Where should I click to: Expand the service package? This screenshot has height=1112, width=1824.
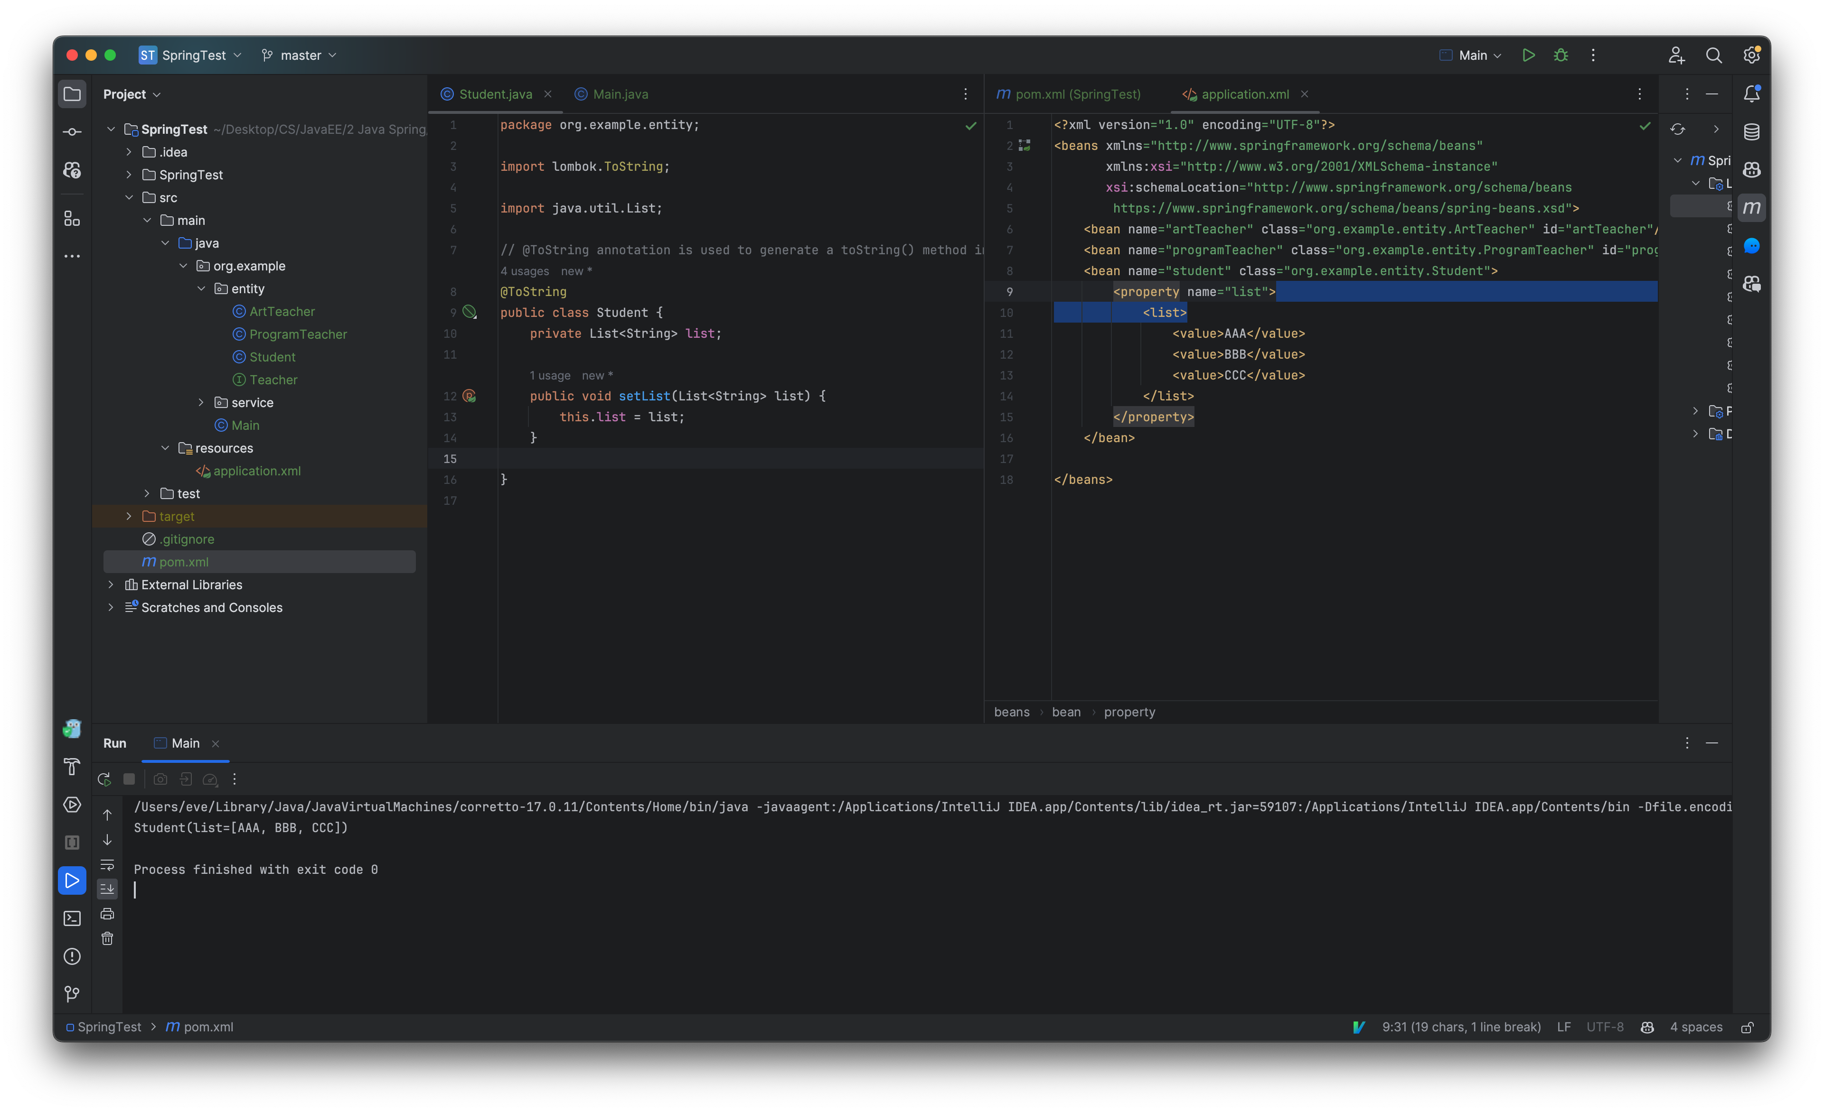[201, 402]
